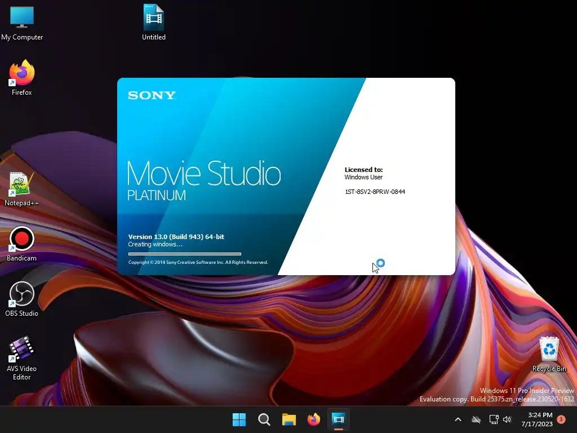The height and width of the screenshot is (433, 577).
Task: Activate Movie Studio taskbar button
Action: pyautogui.click(x=339, y=419)
